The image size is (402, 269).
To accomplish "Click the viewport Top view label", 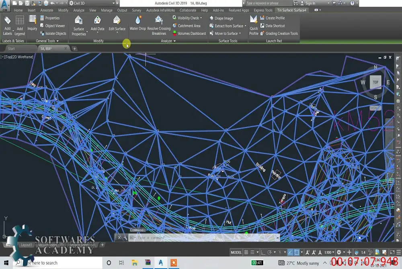I will [x=9, y=57].
